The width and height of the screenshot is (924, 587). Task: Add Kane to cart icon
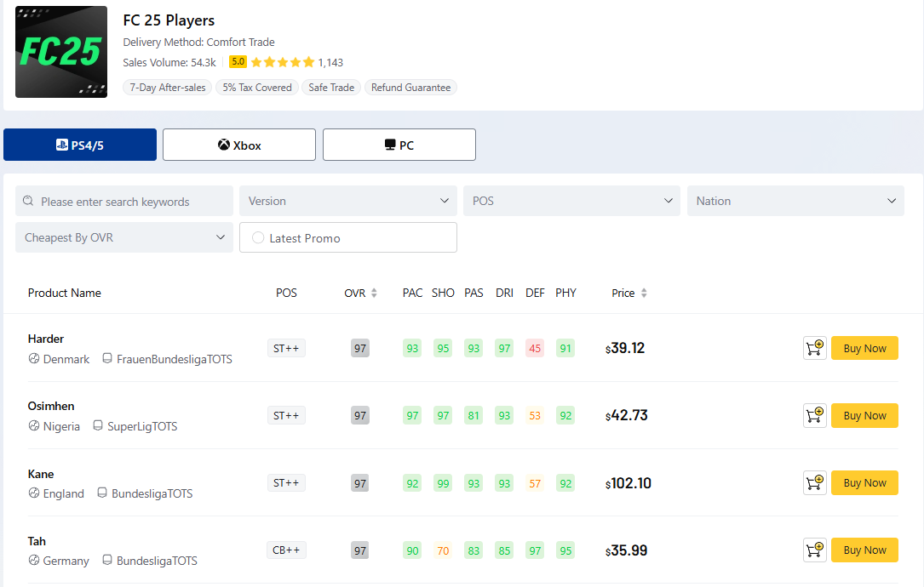(x=814, y=483)
